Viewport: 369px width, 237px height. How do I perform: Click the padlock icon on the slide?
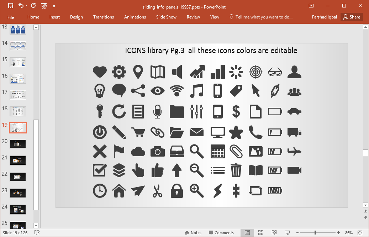coord(177,191)
